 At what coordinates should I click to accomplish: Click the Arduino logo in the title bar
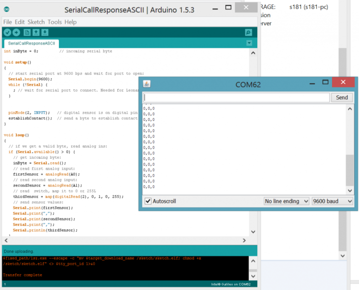(6, 9)
